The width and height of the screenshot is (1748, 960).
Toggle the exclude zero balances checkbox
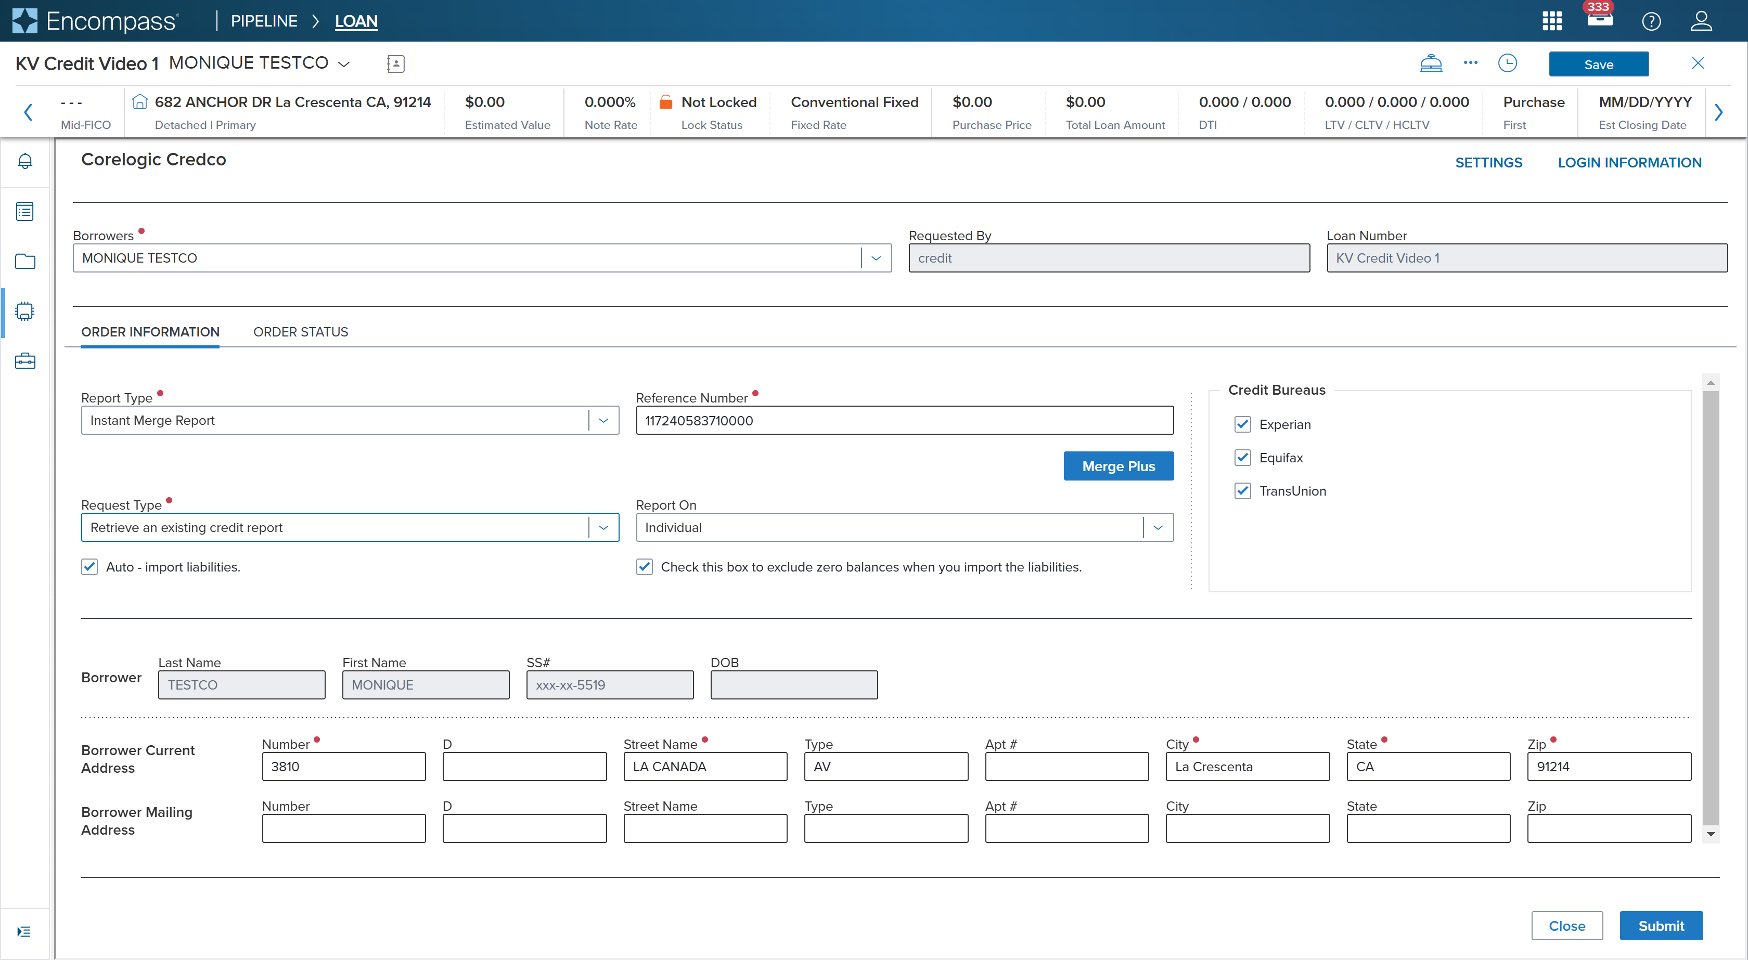[645, 567]
